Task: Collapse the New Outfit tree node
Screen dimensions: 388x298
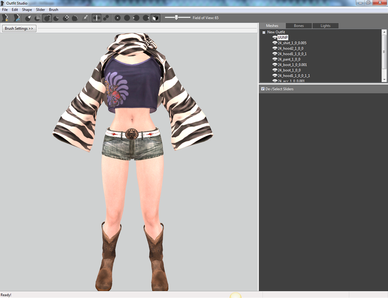Action: pos(264,32)
